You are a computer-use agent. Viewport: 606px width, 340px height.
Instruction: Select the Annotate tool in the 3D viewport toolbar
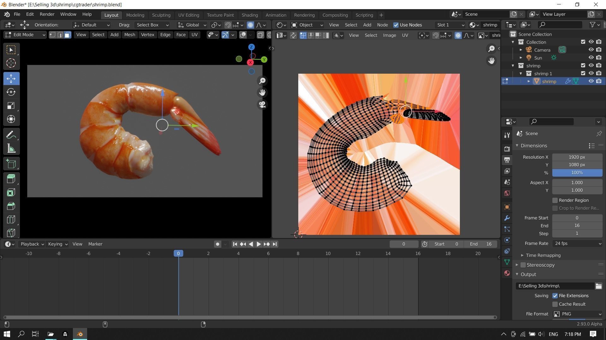tap(11, 135)
